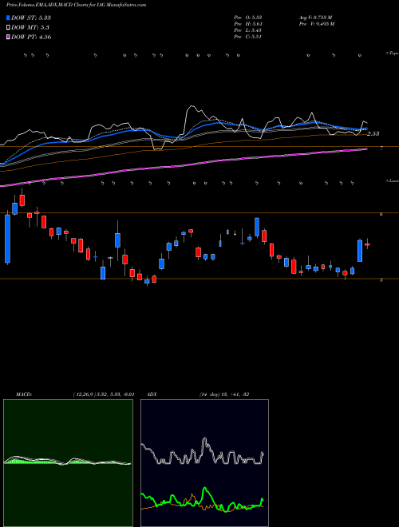Click the 'Pre H: 5.61' high value
Image resolution: width=399 pixels, height=527 pixels.
point(248,24)
